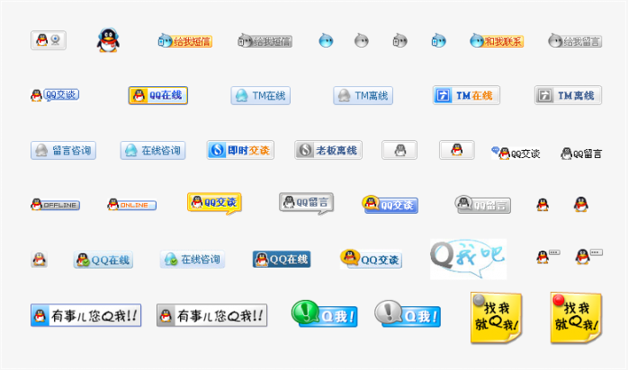This screenshot has width=628, height=370.
Task: Click the gray 给我短信 button
Action: coord(265,40)
